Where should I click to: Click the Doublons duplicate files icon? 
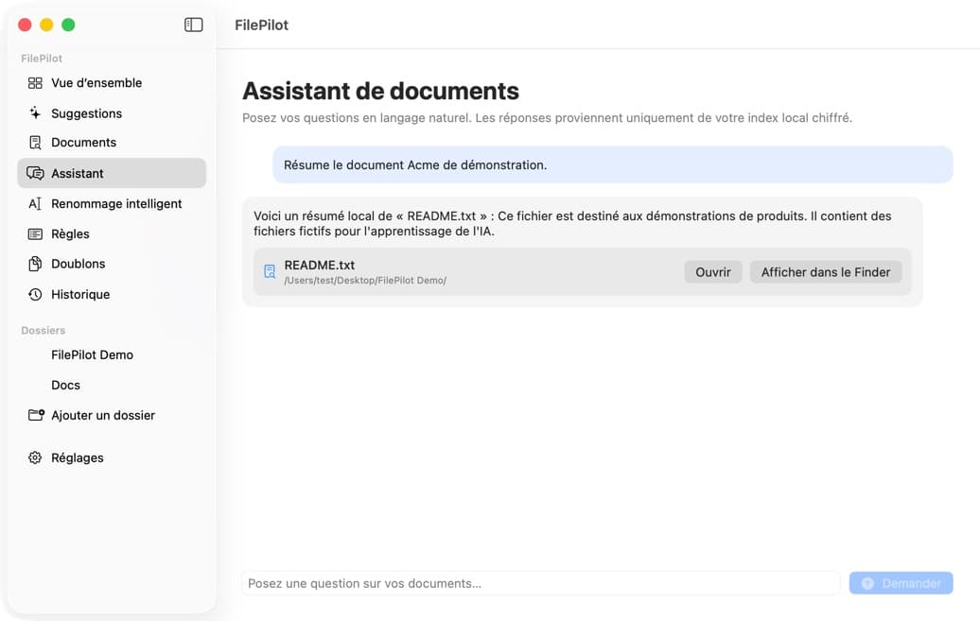click(35, 264)
